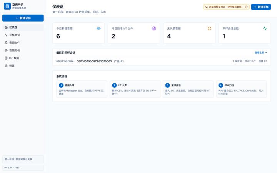Click step 3 circle for 采样会话
277x173 pixels.
click(167, 85)
